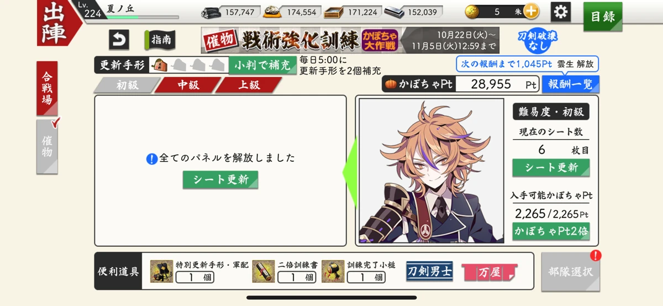Expand panel with green left arrow
The height and width of the screenshot is (306, 663).
[350, 171]
